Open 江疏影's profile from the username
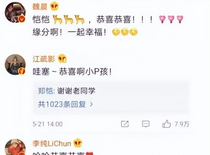The image size is (210, 155). [44, 59]
